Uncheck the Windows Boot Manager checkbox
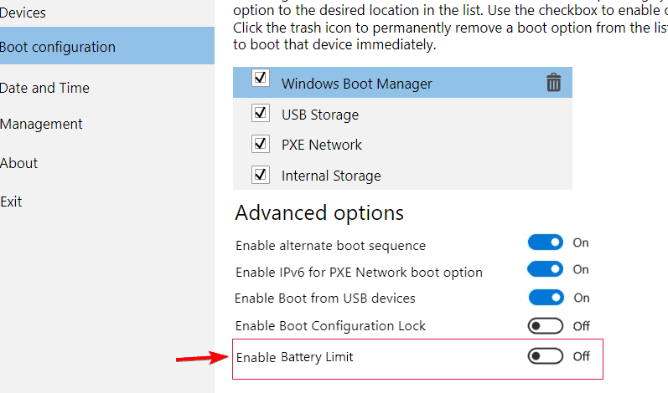The image size is (668, 393). 261,79
